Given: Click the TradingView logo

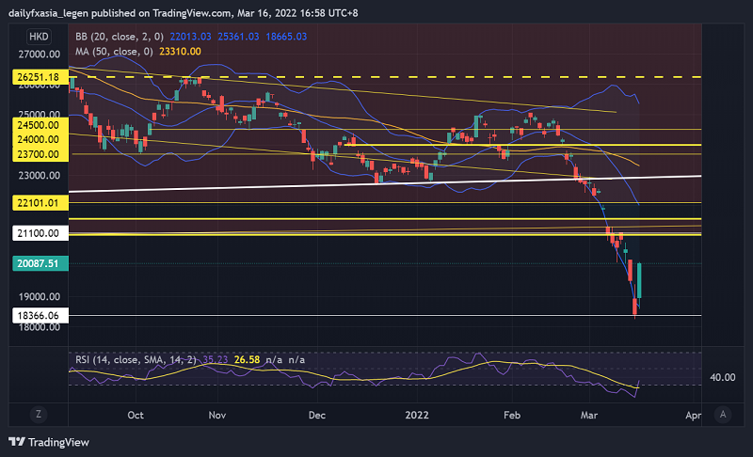Looking at the screenshot, I should (x=49, y=442).
